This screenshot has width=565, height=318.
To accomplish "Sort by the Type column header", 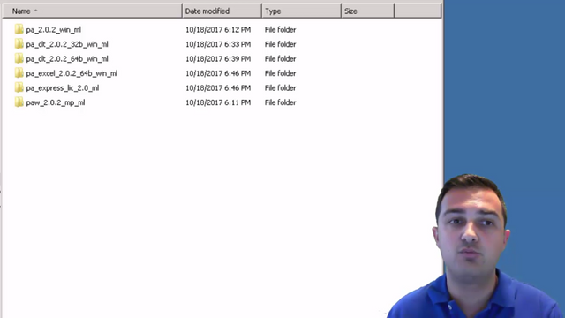I will point(302,11).
